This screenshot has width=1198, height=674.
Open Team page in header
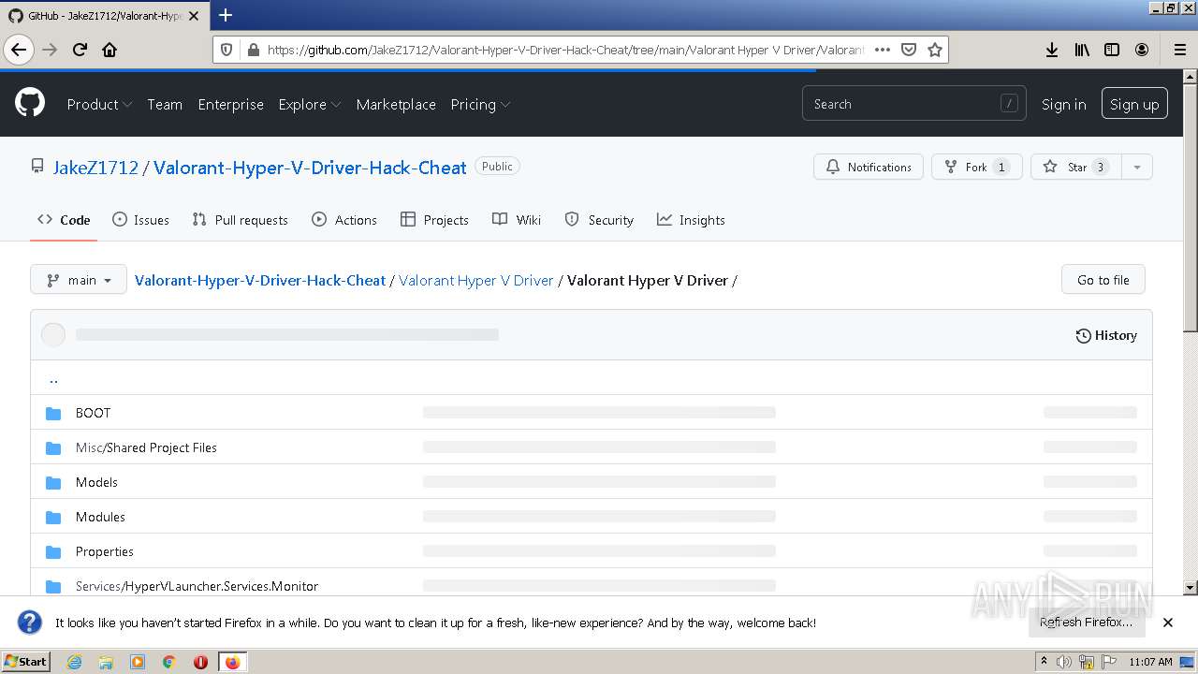click(165, 104)
